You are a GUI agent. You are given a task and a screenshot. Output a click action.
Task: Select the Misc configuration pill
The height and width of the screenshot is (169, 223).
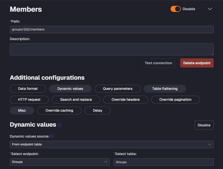[x=22, y=111]
